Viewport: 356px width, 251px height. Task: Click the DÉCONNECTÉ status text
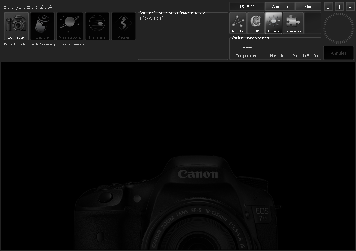point(152,18)
